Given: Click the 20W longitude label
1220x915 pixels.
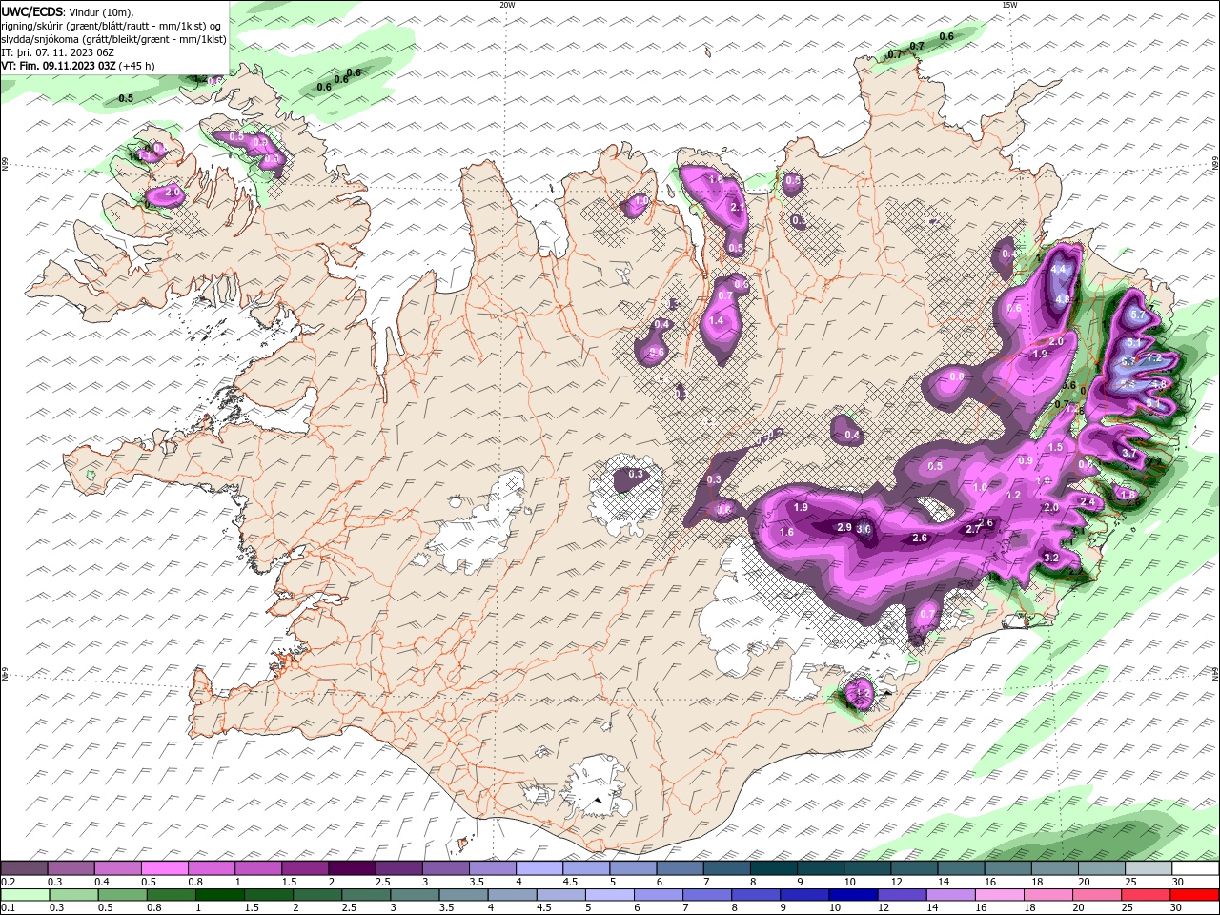Looking at the screenshot, I should [x=507, y=5].
